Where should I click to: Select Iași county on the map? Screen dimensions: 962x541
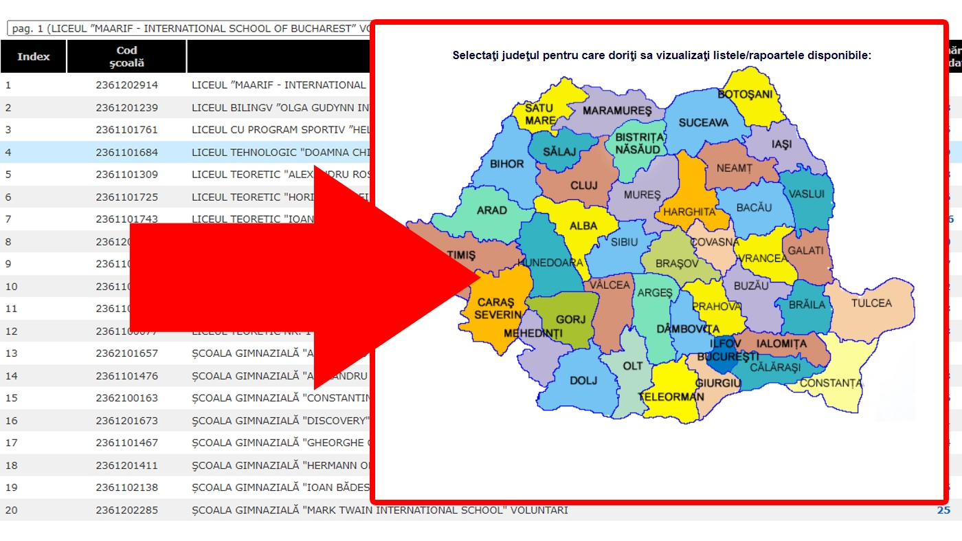click(781, 144)
